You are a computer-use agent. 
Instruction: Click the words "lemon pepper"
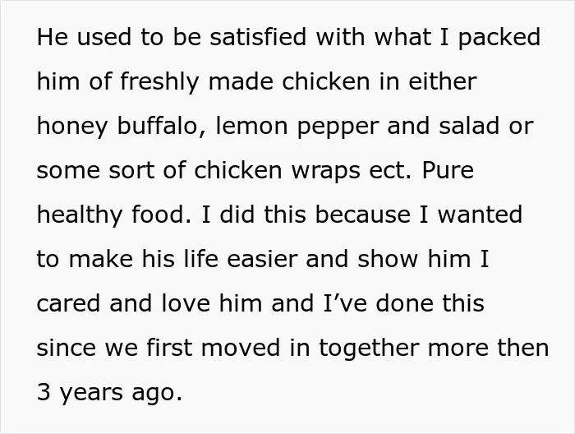[x=297, y=127]
